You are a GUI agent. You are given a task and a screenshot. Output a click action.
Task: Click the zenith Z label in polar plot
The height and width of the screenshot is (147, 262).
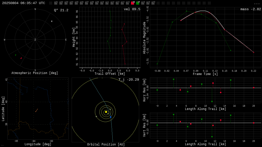(x=35, y=40)
